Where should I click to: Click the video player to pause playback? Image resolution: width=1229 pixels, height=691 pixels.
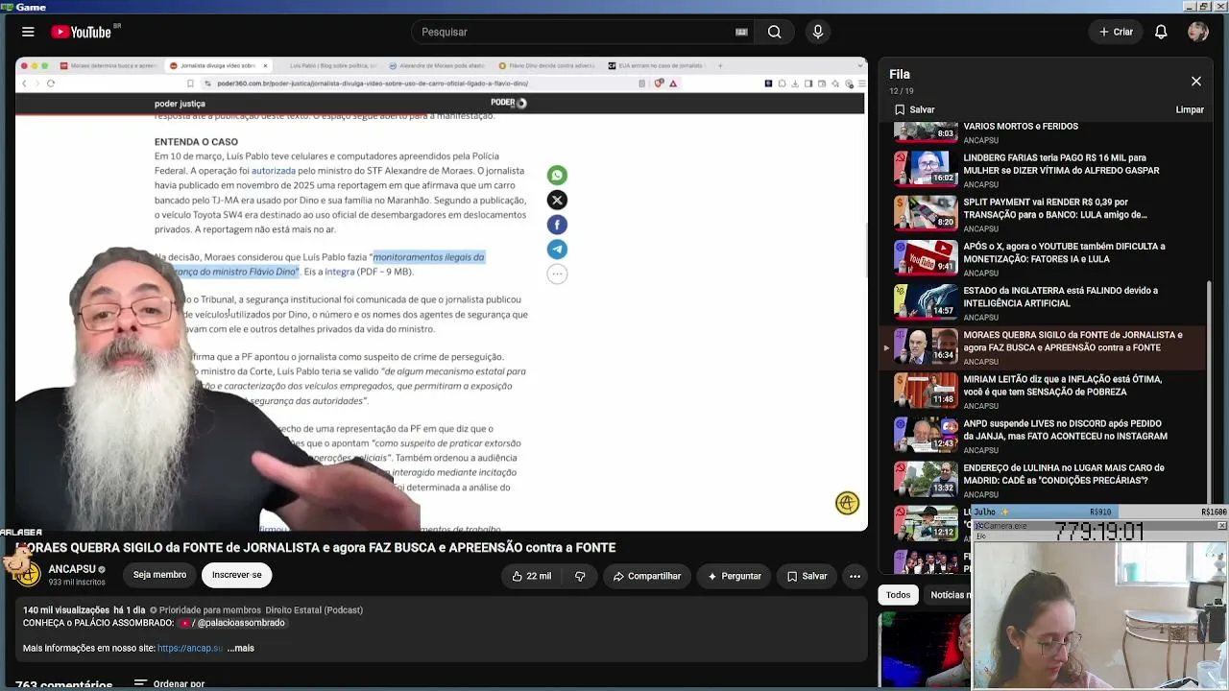[442, 294]
